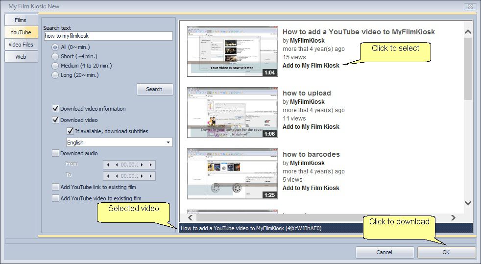
Task: Click the Search text input field
Action: pos(108,36)
